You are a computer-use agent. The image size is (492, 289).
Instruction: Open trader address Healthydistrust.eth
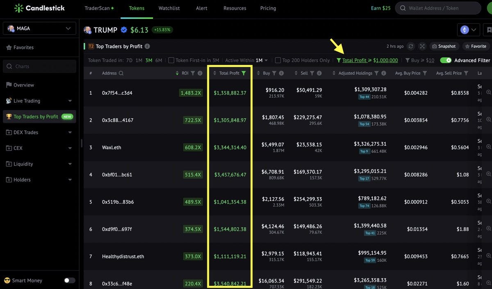pyautogui.click(x=123, y=256)
